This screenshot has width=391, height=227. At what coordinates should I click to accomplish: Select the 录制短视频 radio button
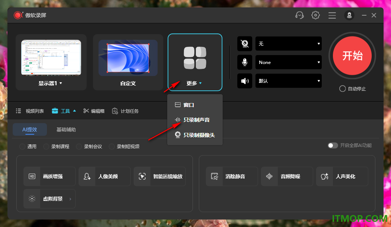click(x=112, y=146)
